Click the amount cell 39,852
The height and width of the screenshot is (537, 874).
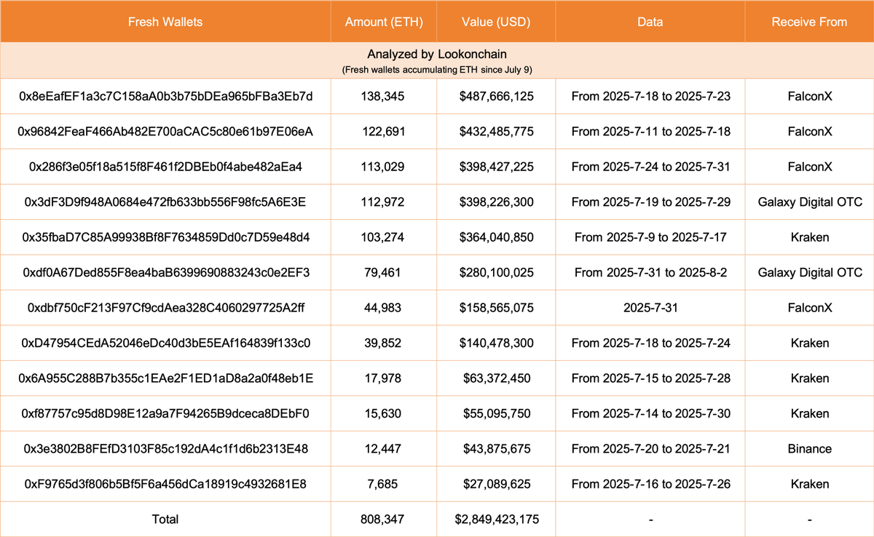click(x=383, y=343)
